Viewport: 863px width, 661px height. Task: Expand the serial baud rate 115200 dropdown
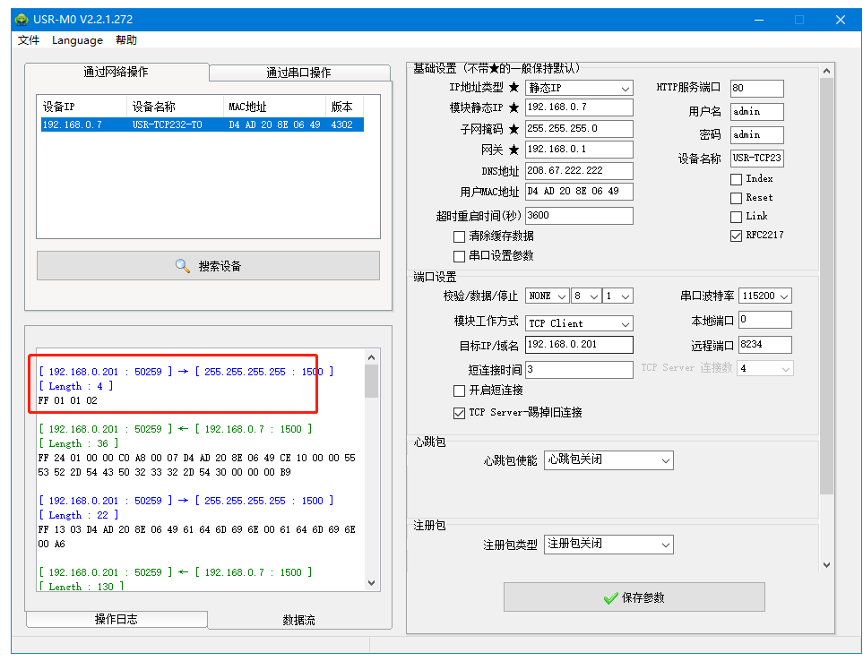pos(765,296)
